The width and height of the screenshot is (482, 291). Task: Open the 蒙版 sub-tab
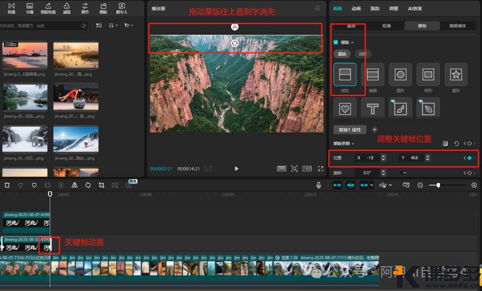coord(422,26)
